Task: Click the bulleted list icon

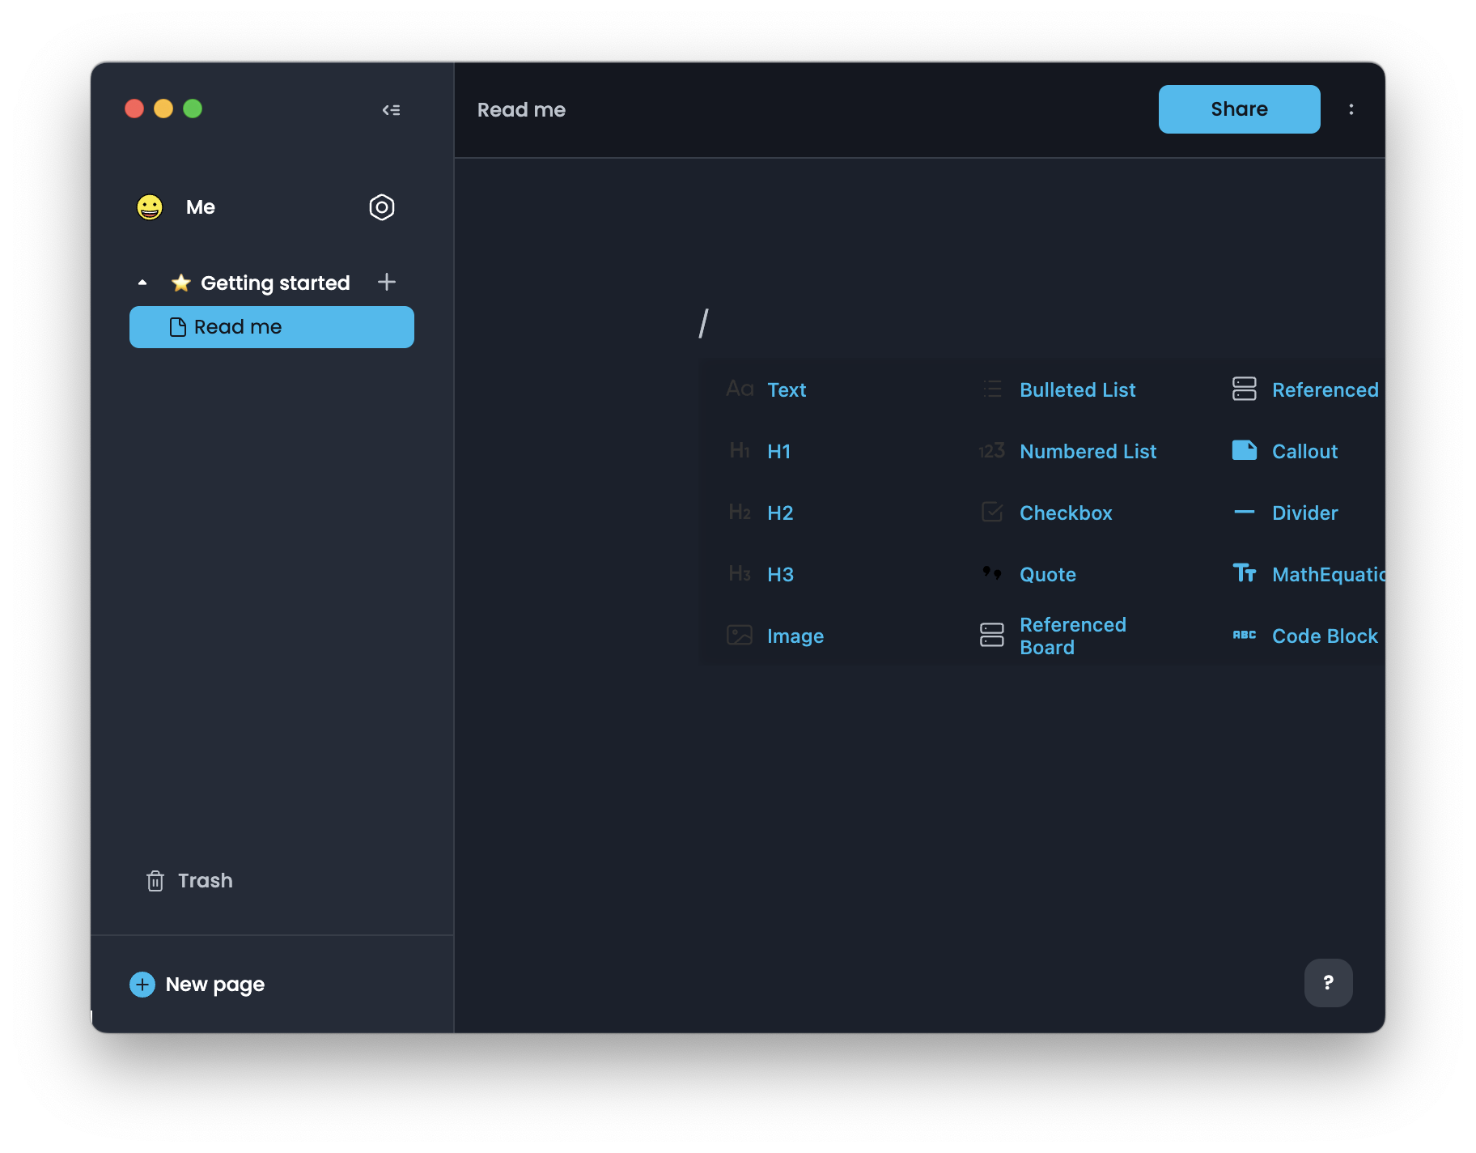Action: [x=992, y=389]
